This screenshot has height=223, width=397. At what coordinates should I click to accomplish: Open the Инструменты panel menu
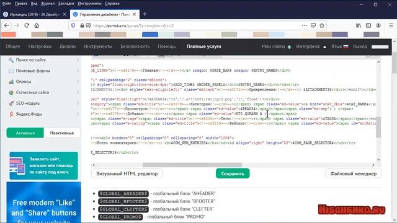click(98, 46)
